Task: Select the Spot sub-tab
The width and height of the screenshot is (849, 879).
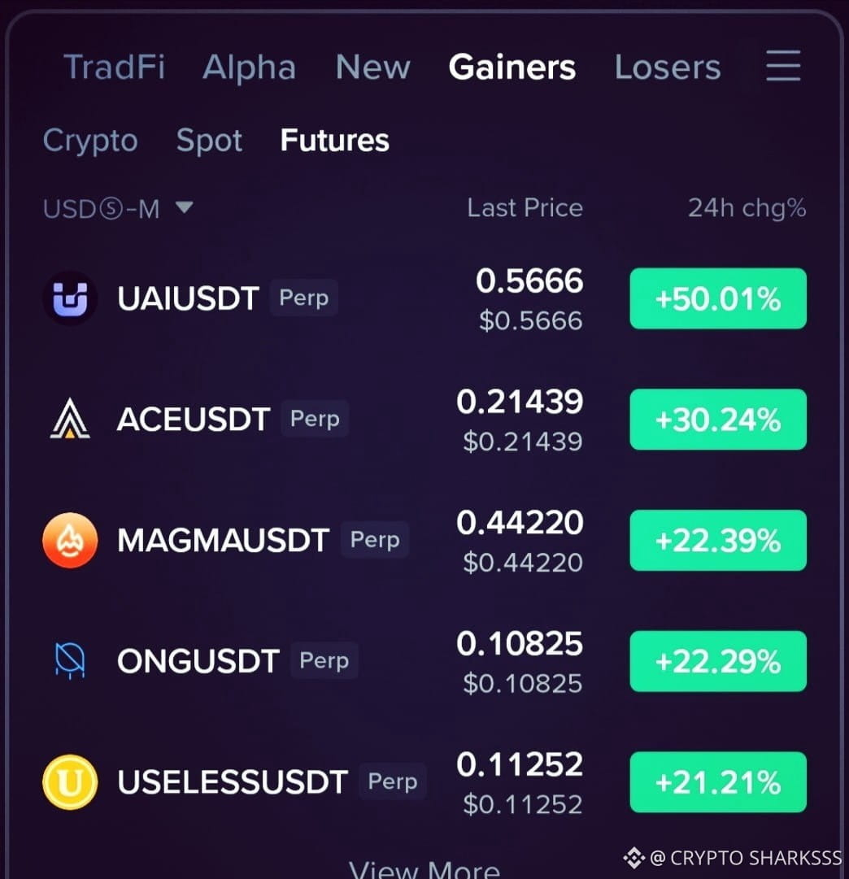Action: pyautogui.click(x=209, y=140)
